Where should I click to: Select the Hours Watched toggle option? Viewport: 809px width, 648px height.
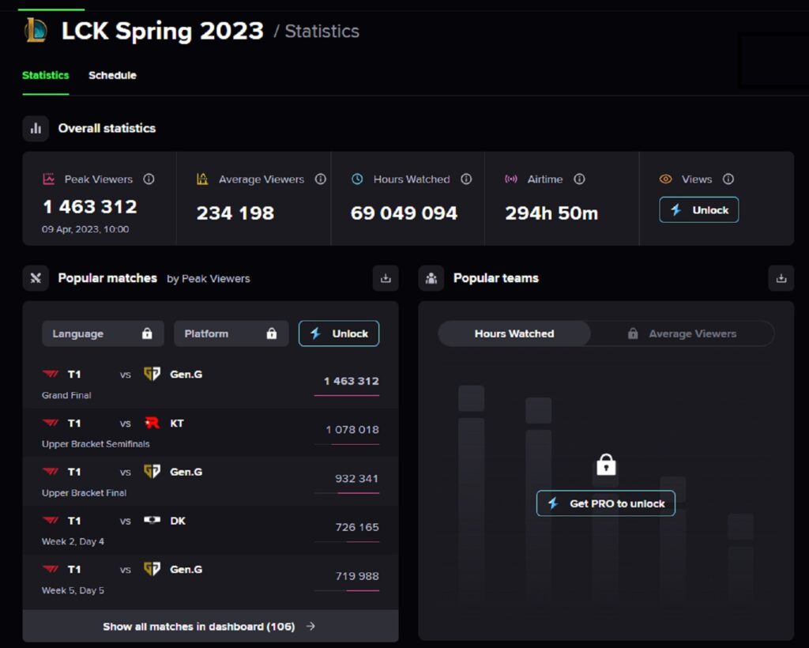coord(514,333)
